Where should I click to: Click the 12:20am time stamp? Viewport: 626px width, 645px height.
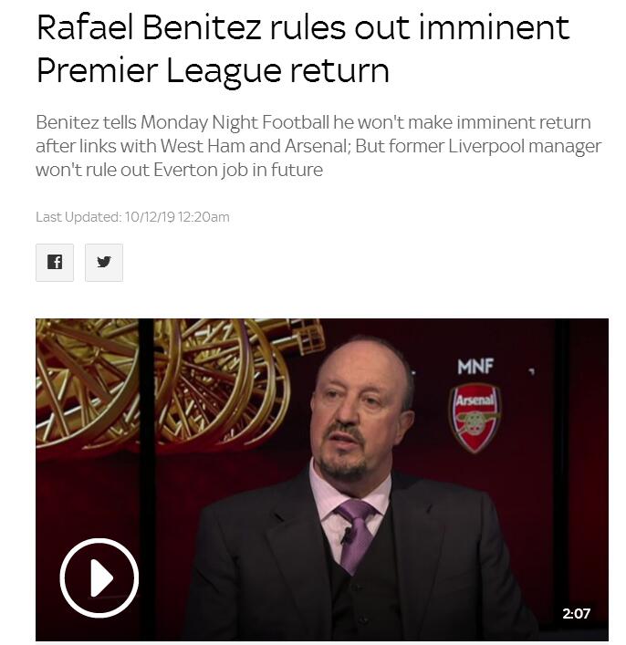tap(203, 216)
